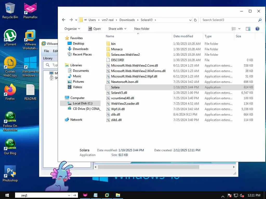Open the taskbar address box dropdown arrow
This screenshot has width=266, height=199.
tap(69, 195)
